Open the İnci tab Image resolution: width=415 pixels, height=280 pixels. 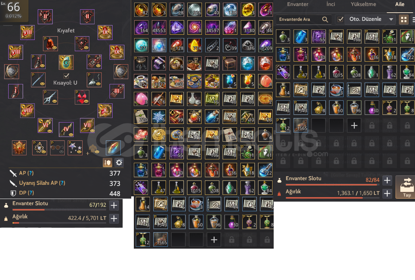[x=331, y=4]
